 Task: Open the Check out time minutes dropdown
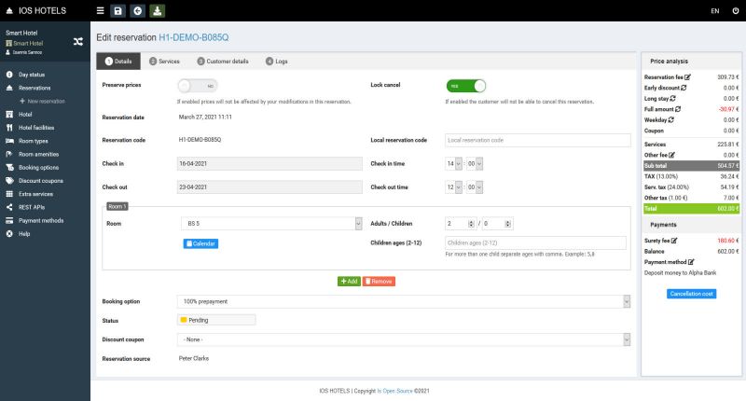[475, 187]
